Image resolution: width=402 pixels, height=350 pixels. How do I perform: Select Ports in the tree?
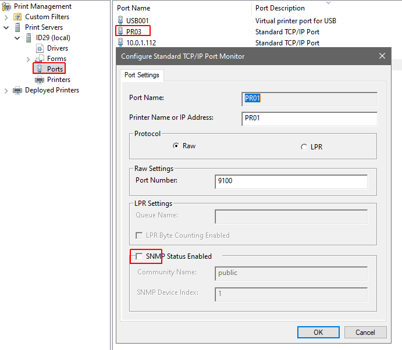55,69
